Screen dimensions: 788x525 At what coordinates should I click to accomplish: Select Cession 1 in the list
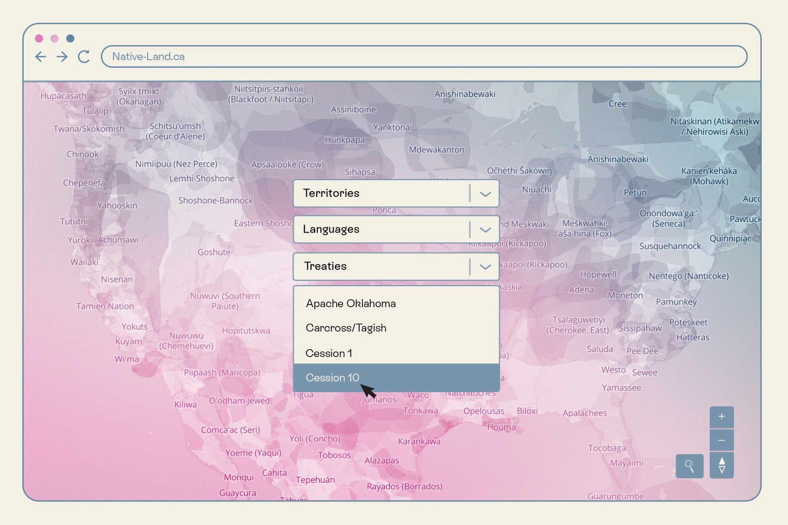pyautogui.click(x=329, y=353)
